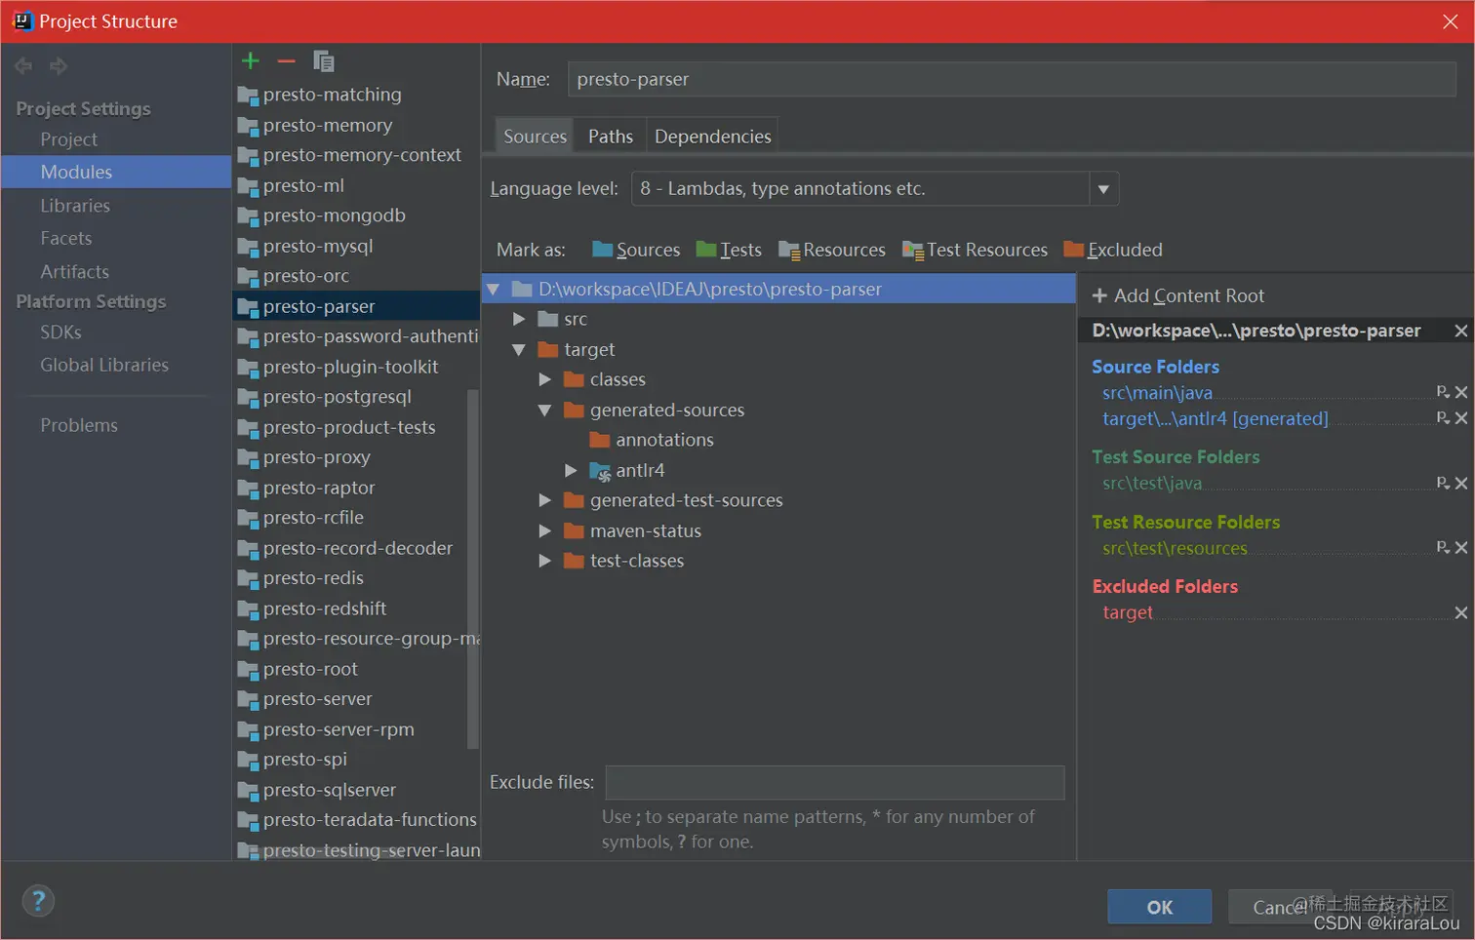Select the annotations folder in tree

click(x=664, y=440)
